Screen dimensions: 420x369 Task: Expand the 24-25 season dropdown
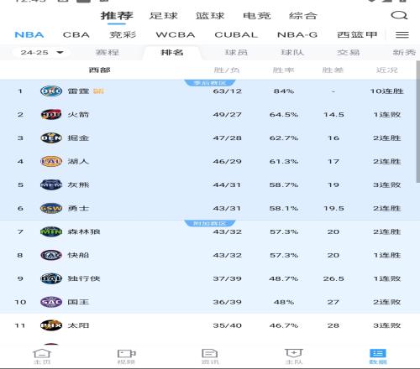[42, 52]
